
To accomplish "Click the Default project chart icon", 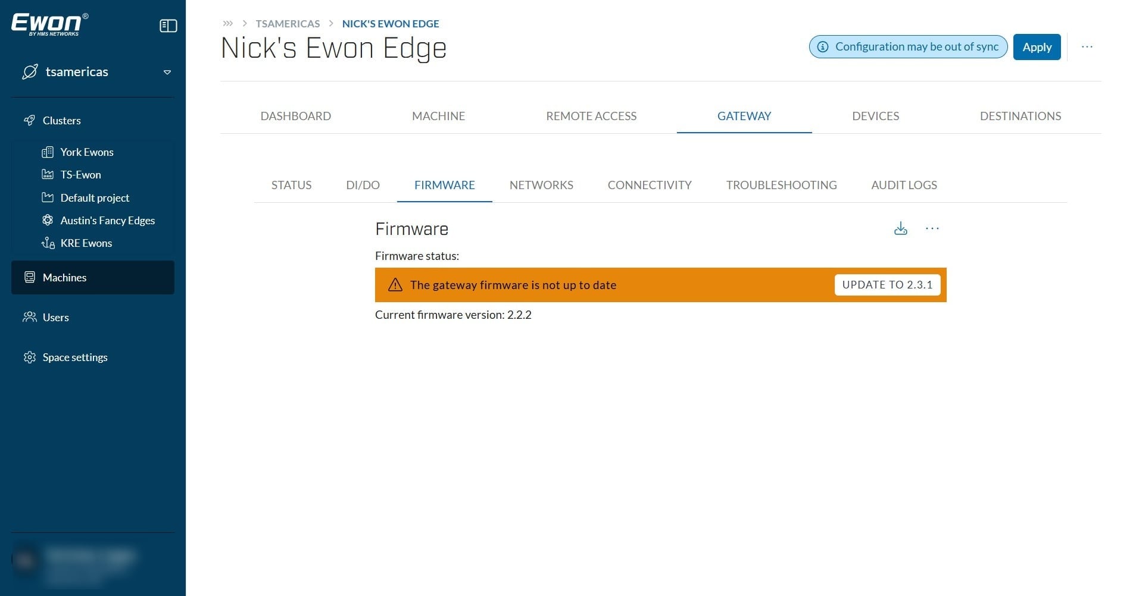I will point(48,197).
